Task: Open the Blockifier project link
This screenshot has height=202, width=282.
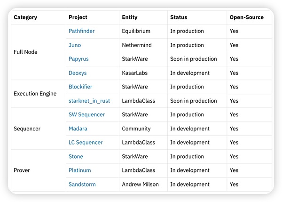Action: 80,87
